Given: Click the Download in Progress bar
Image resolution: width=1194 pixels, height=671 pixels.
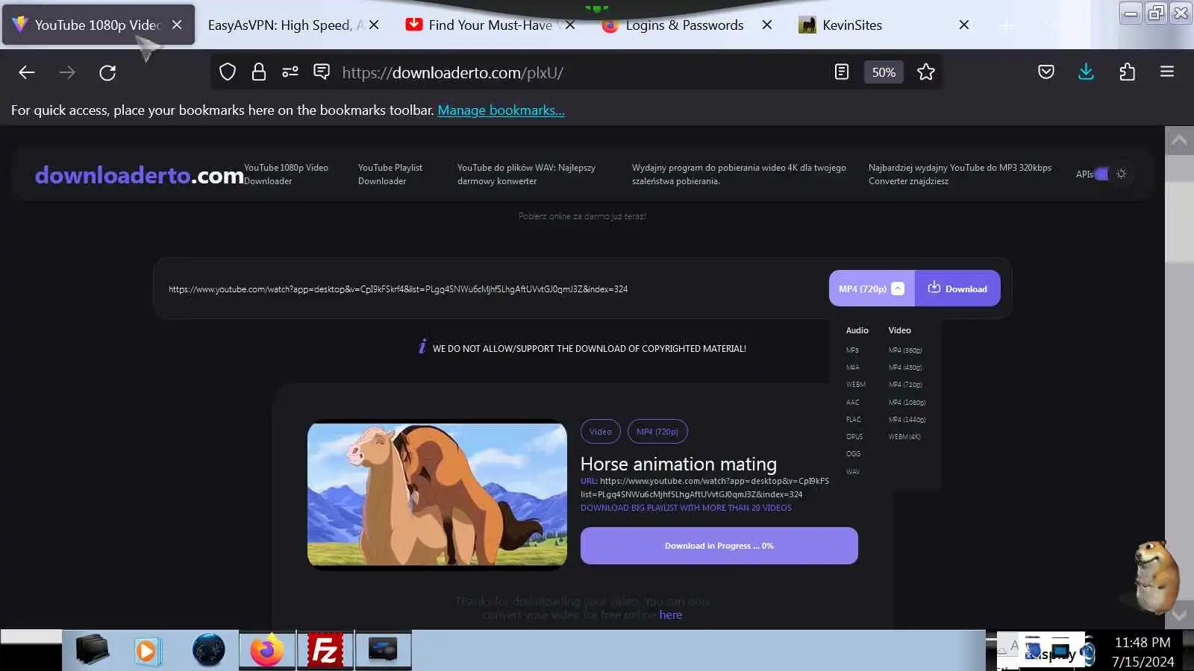Looking at the screenshot, I should click(719, 546).
